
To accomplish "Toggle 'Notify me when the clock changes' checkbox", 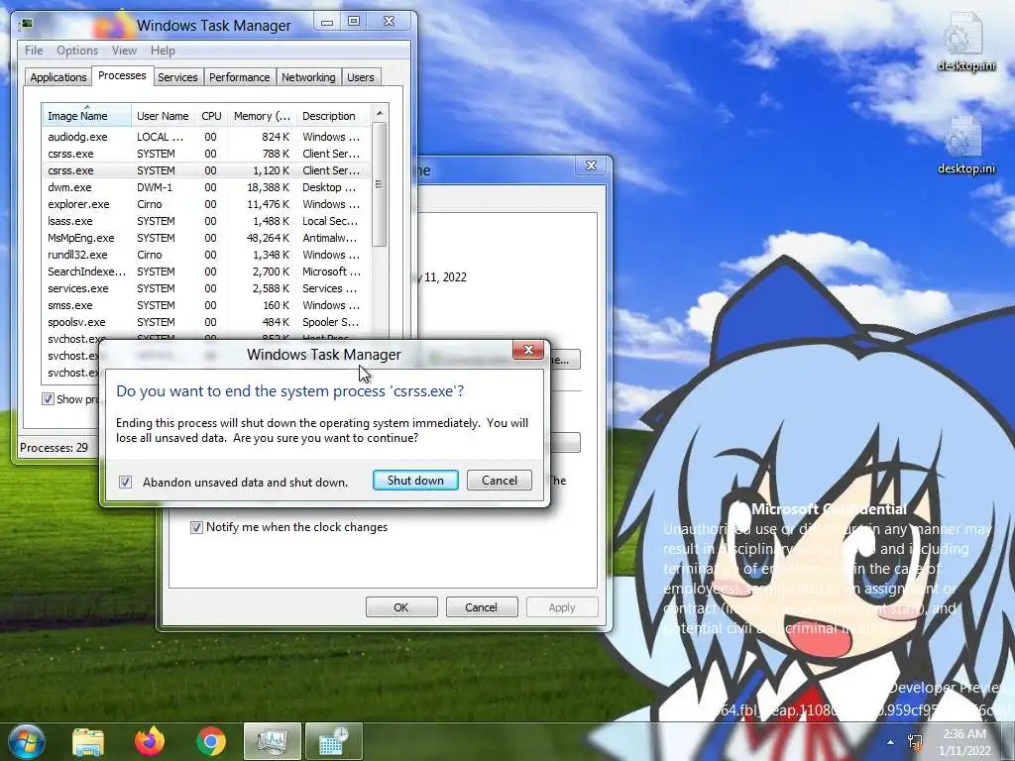I will coord(196,527).
